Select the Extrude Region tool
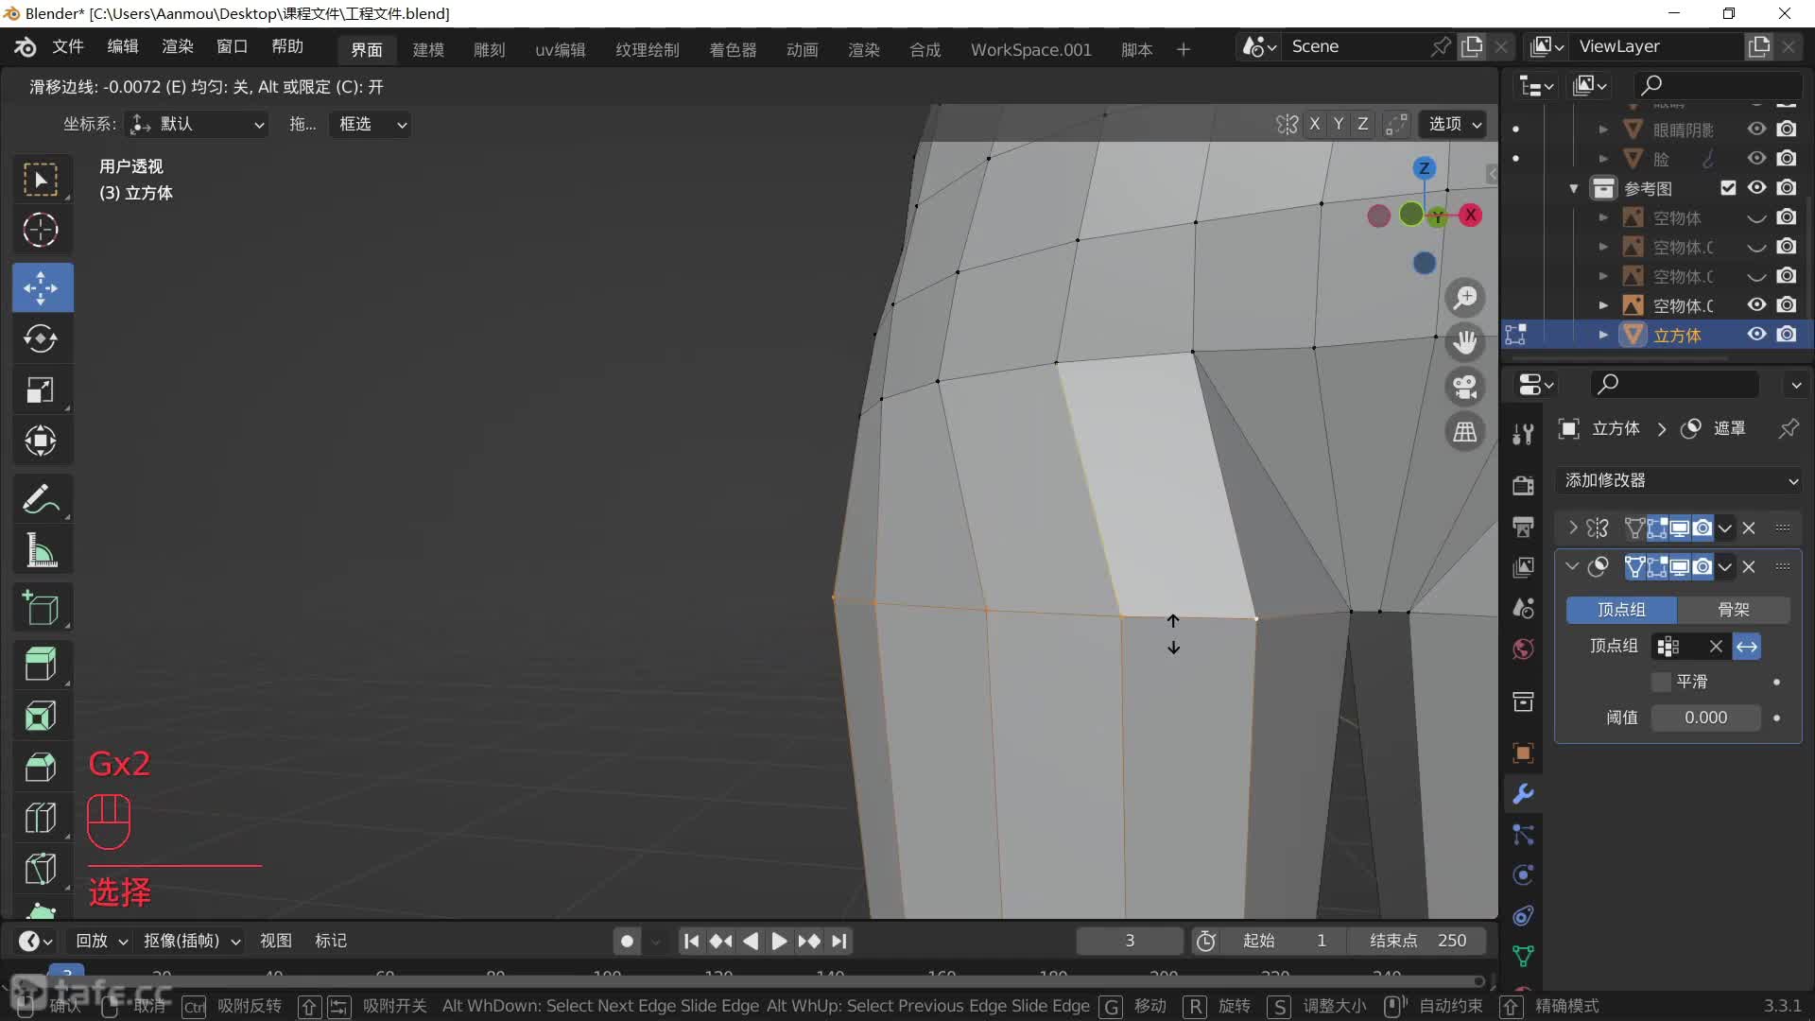1815x1021 pixels. tap(42, 665)
